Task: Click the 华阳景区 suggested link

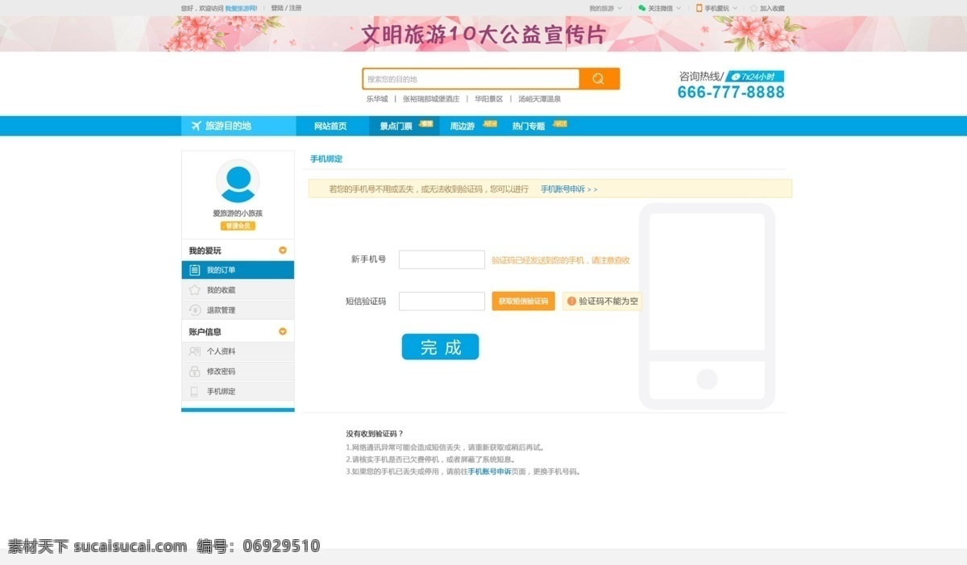Action: point(488,99)
